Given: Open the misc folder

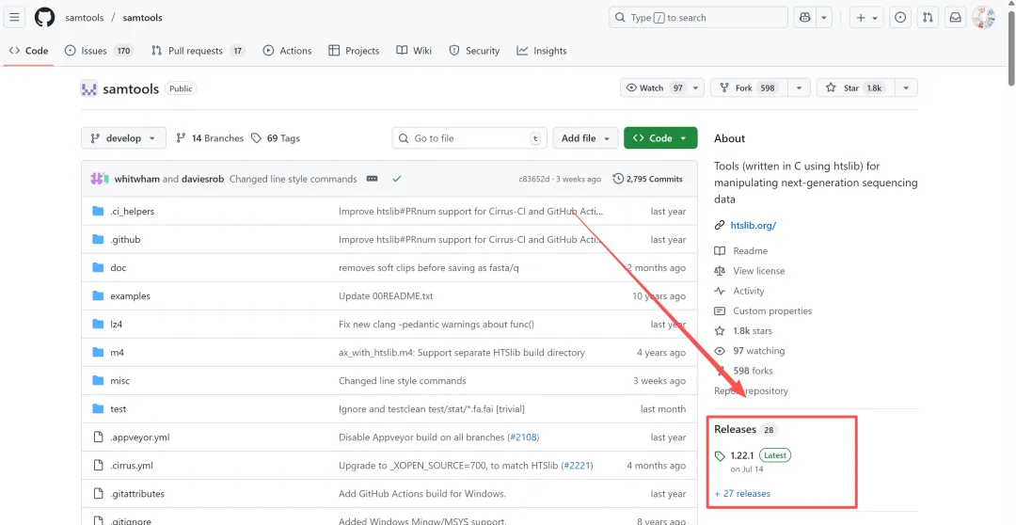Looking at the screenshot, I should click(119, 380).
